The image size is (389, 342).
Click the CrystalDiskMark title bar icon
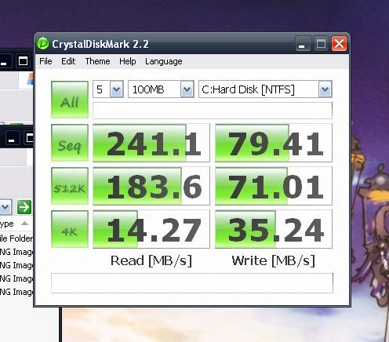tap(42, 43)
